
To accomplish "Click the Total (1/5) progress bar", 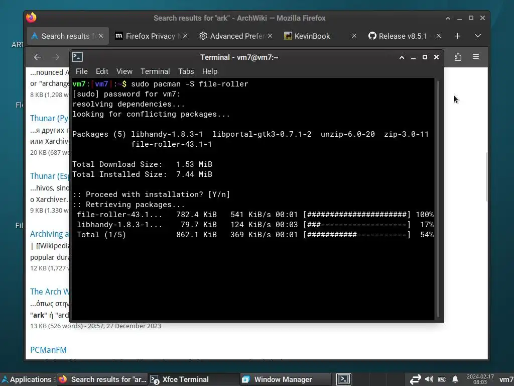I will pyautogui.click(x=357, y=235).
